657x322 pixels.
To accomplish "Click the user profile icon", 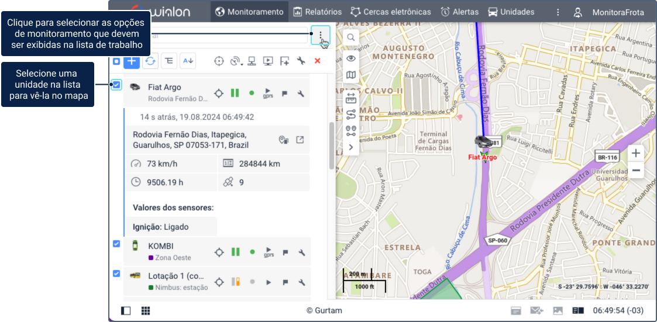I will (578, 12).
